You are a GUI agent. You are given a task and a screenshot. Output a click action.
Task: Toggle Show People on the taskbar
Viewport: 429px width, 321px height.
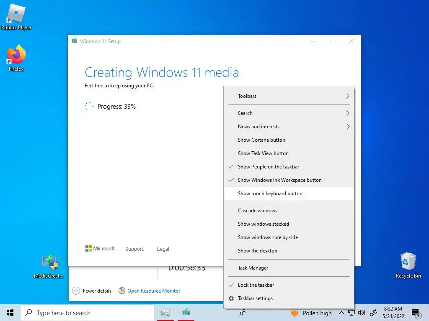(289, 166)
